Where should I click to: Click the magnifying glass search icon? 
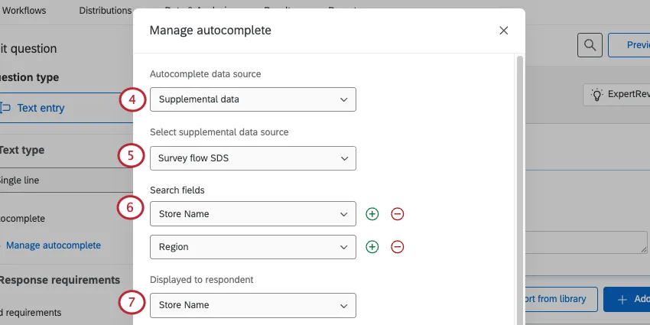click(589, 45)
